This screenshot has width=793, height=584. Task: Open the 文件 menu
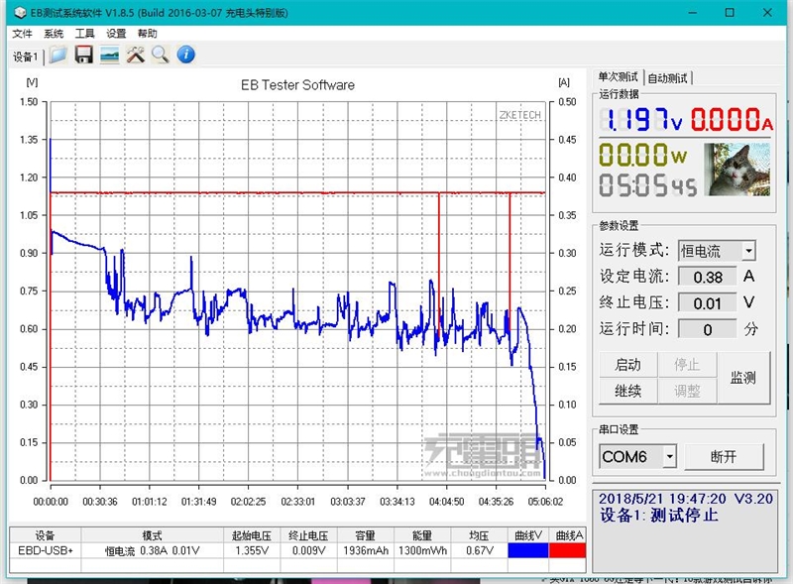click(22, 34)
